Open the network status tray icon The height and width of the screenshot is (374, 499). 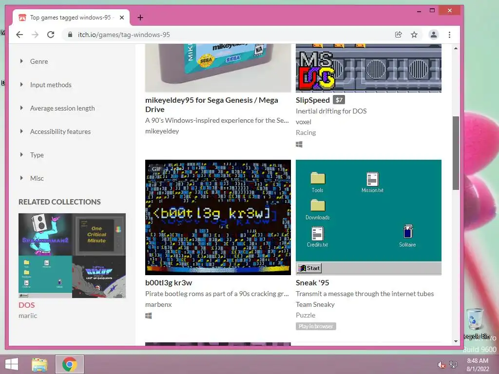[x=453, y=365]
